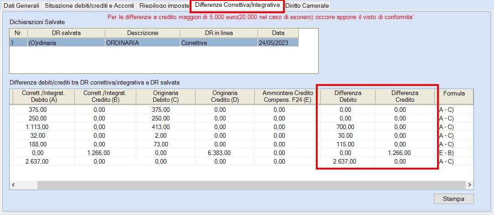Screen dimensions: 494x215
Task: Click the 2.637,00 value in Differenza Debito
Action: 345,161
